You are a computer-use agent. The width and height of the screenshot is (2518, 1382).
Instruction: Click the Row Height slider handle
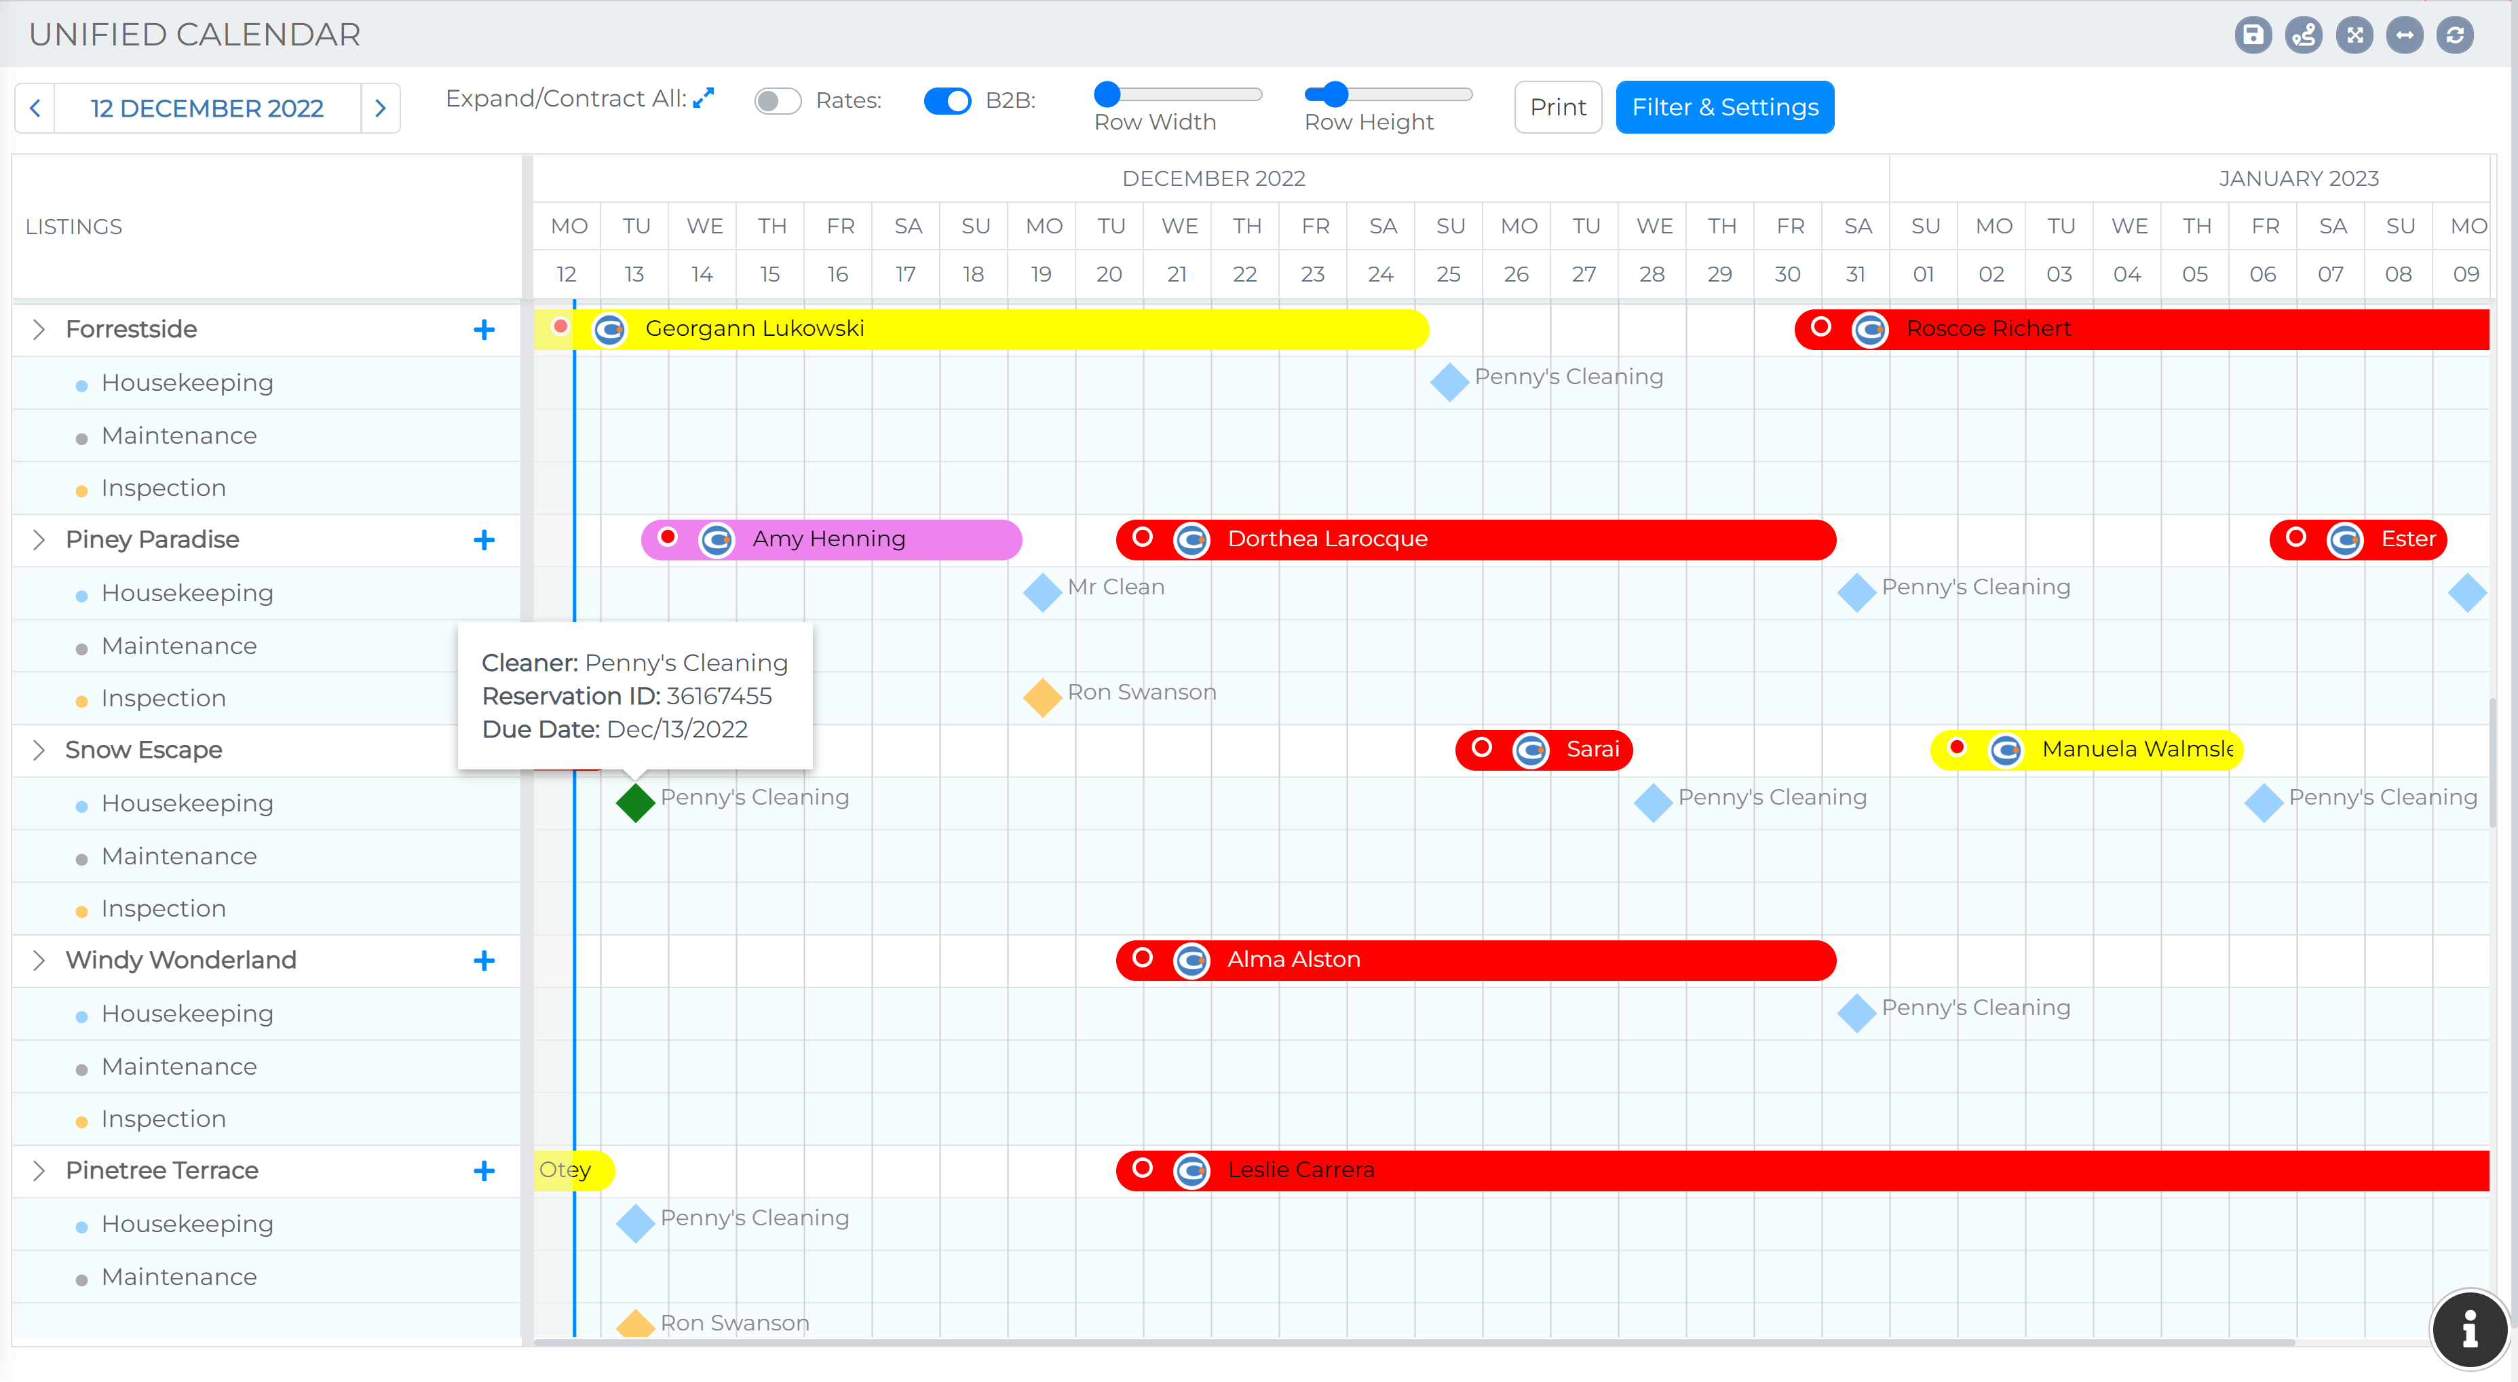pos(1335,94)
